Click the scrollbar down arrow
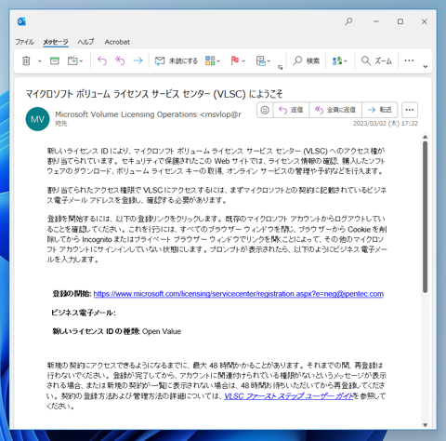This screenshot has width=446, height=441. click(x=425, y=425)
